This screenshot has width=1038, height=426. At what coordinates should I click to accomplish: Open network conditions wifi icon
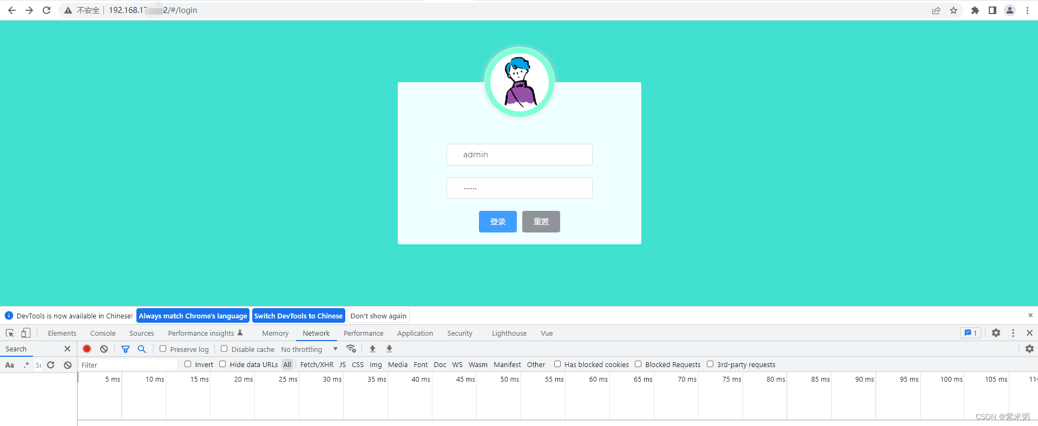(351, 349)
